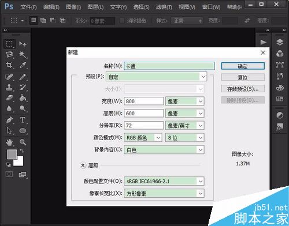Select the Dodge tool

click(x=23, y=108)
